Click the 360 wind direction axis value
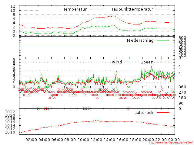The height and width of the screenshot is (145, 194). (x=182, y=87)
